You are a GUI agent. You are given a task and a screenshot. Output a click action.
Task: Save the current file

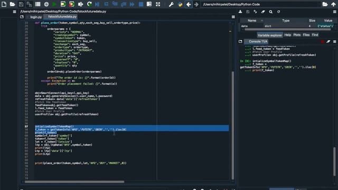point(21,4)
